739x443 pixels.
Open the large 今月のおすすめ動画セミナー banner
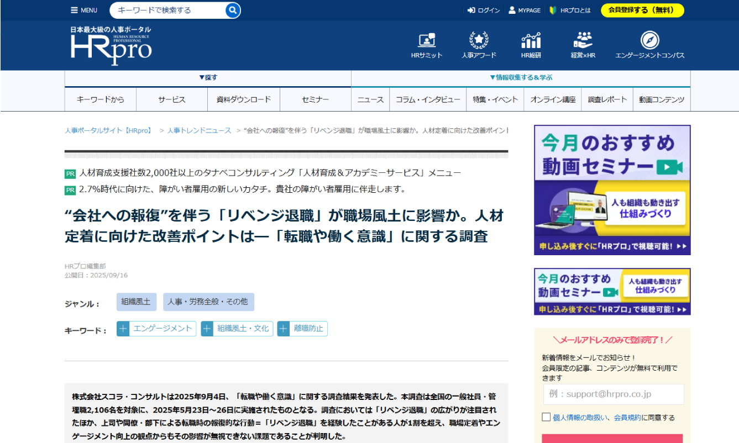[612, 189]
